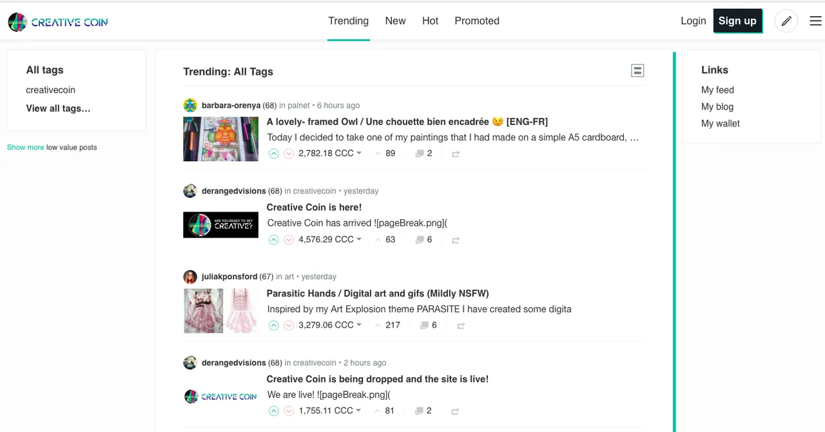Image resolution: width=825 pixels, height=432 pixels.
Task: Downvote the site is live post
Action: pos(289,411)
